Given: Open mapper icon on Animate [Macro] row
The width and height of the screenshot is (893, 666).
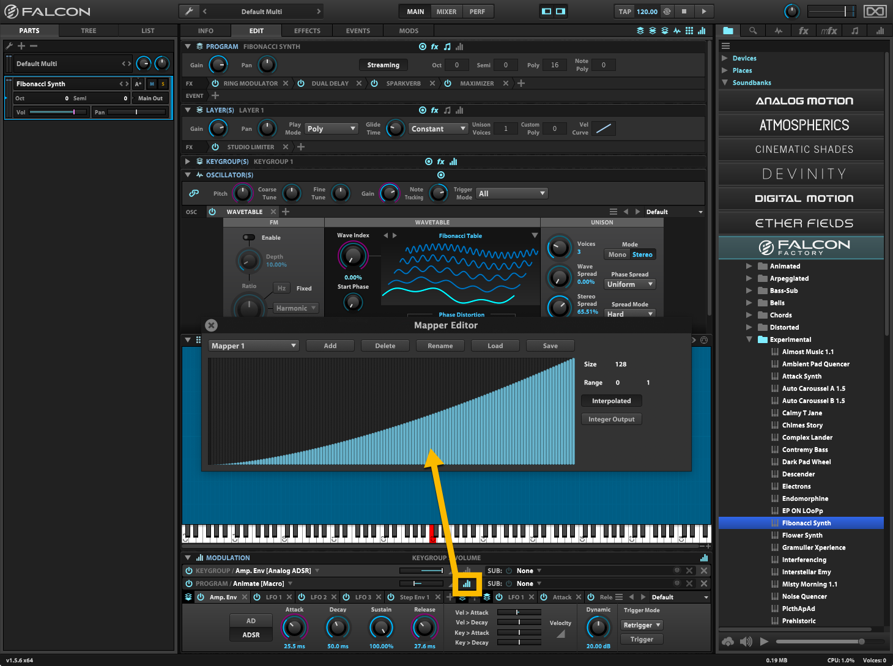Looking at the screenshot, I should 467,583.
